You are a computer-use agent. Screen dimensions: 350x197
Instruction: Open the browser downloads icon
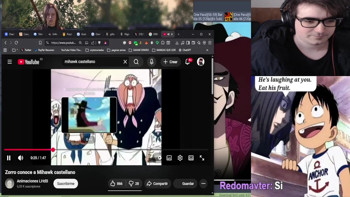click(x=177, y=43)
